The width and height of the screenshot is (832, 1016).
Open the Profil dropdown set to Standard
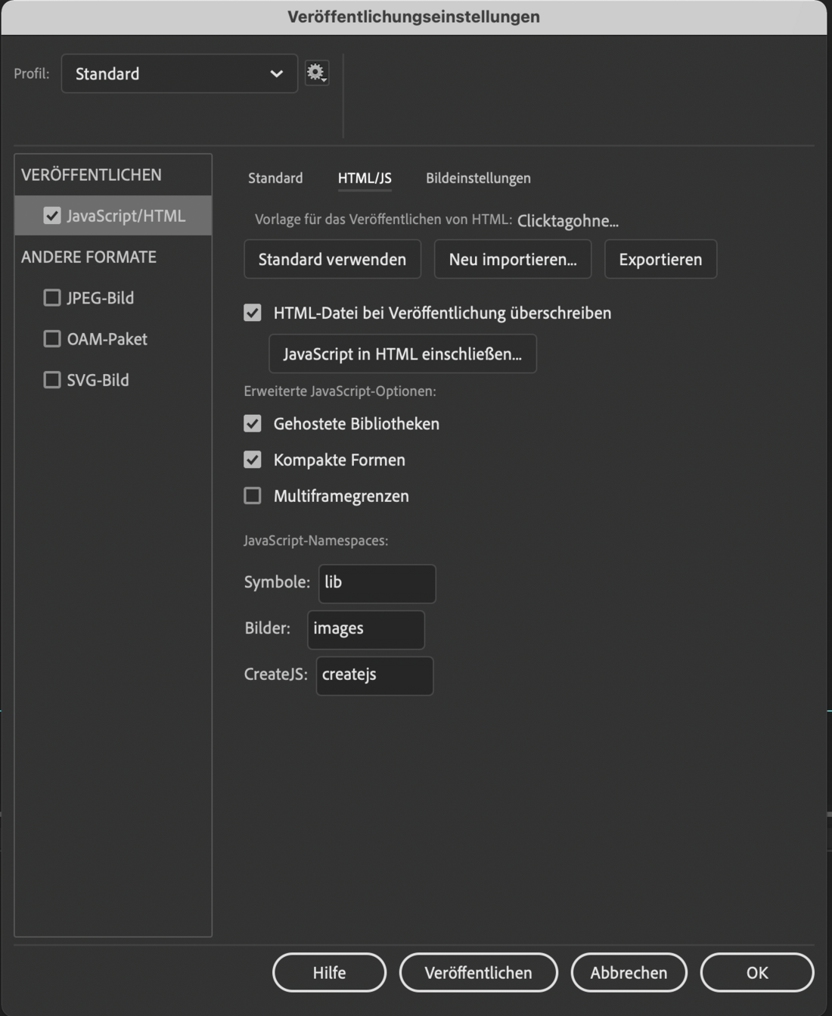[179, 73]
